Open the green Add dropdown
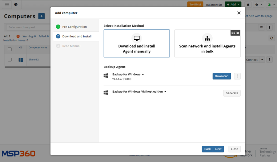 coord(233,5)
